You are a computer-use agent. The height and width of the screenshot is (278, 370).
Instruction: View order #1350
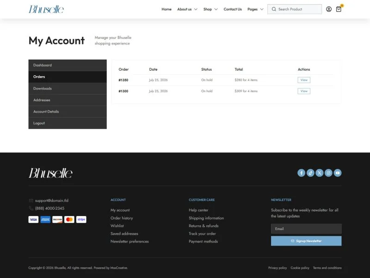coord(304,80)
